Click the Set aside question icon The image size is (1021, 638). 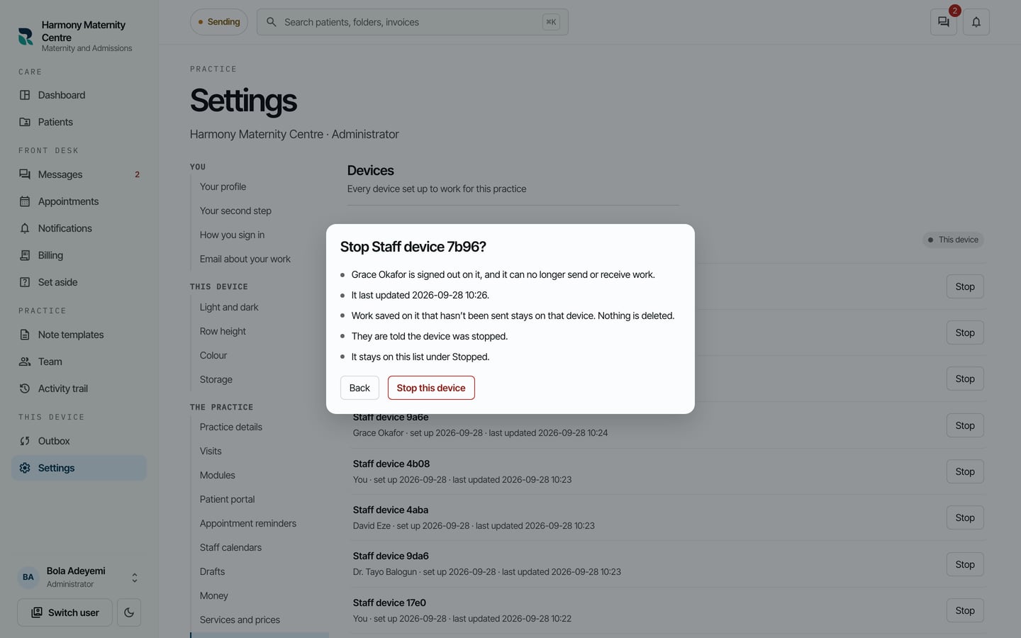click(25, 282)
